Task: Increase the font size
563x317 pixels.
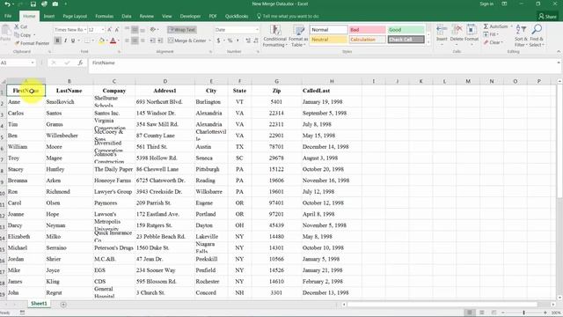Action: tap(109, 30)
